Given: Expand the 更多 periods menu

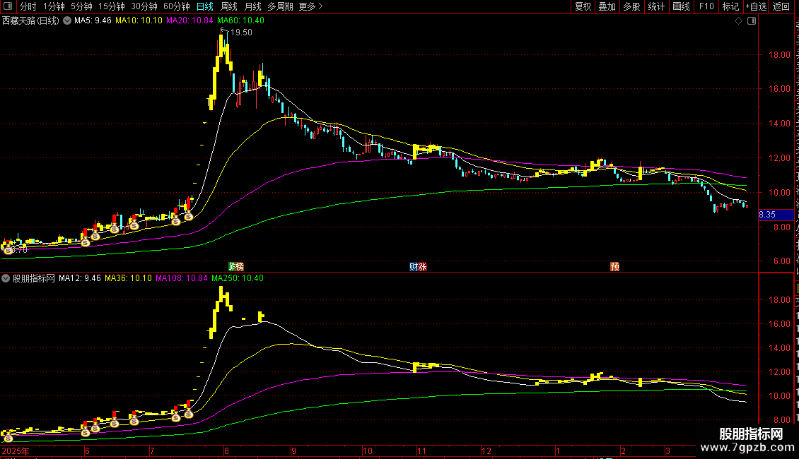Looking at the screenshot, I should 310,6.
